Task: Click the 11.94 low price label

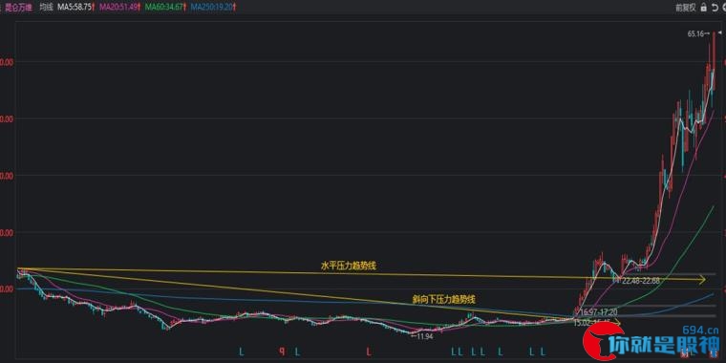Action: 424,336
